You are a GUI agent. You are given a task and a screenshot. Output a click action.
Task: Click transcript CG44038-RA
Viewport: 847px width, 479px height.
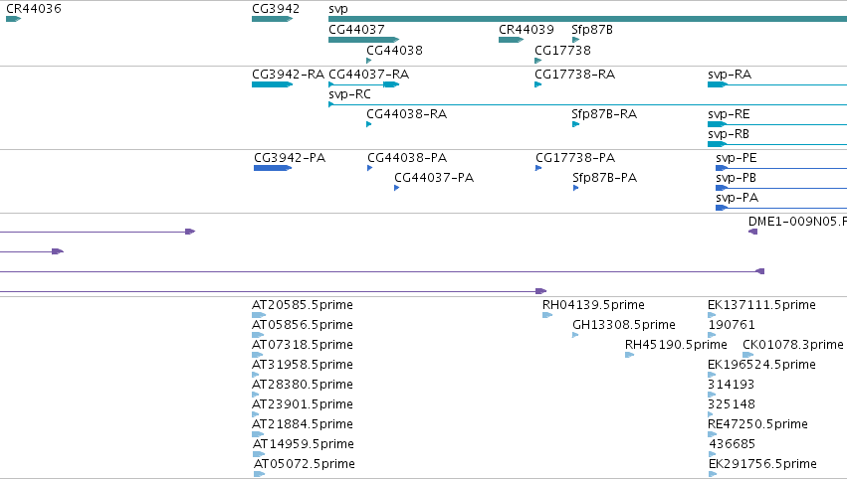click(x=369, y=124)
